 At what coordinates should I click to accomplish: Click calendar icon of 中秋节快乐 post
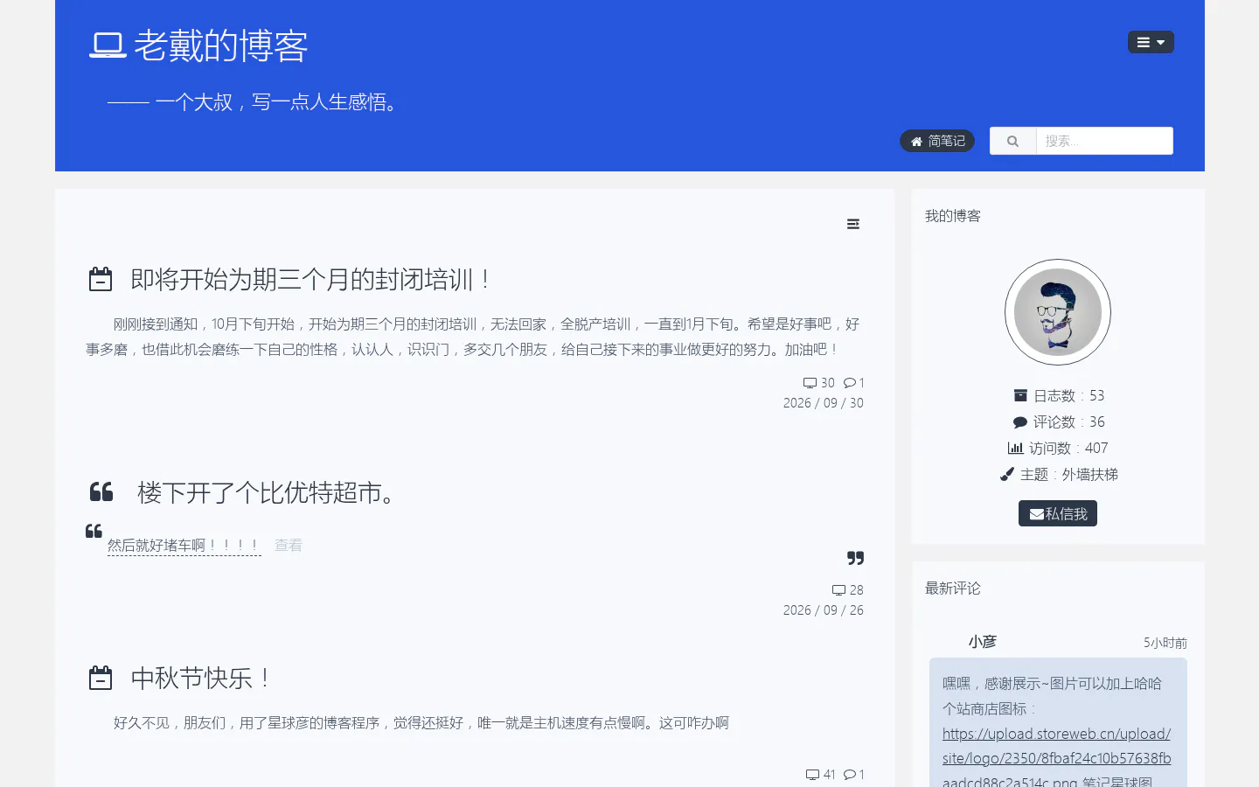coord(101,678)
